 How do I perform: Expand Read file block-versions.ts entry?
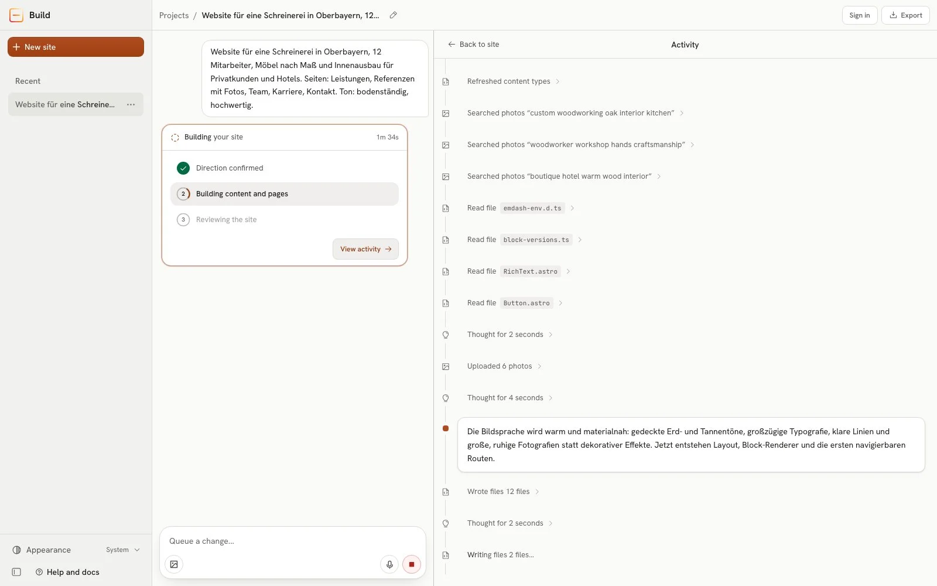[525, 240]
